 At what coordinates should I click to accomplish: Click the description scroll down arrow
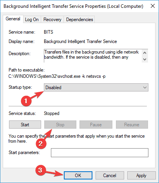click(145, 59)
